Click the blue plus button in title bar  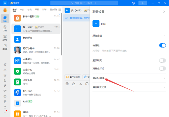tap(143, 3)
